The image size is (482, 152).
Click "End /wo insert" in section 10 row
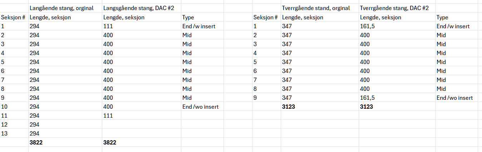click(x=200, y=107)
